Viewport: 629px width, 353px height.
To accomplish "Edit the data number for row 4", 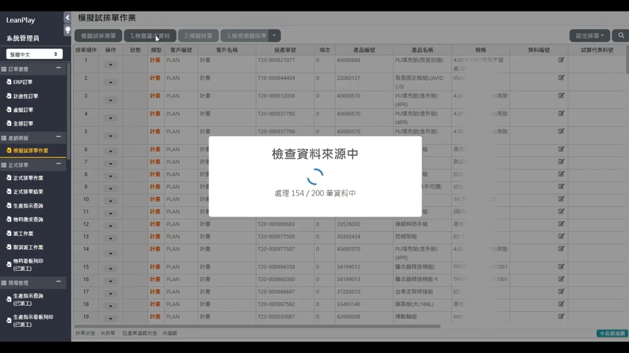I will (561, 113).
